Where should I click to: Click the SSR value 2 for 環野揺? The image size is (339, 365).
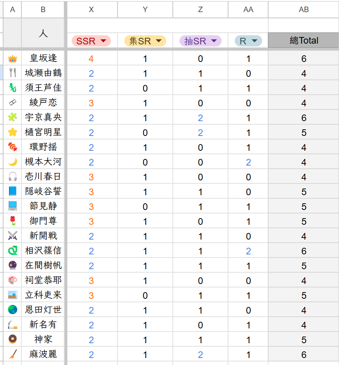point(91,147)
